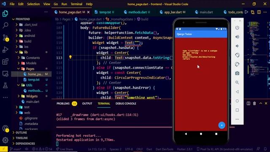Open the Extensions view

pos(5,62)
